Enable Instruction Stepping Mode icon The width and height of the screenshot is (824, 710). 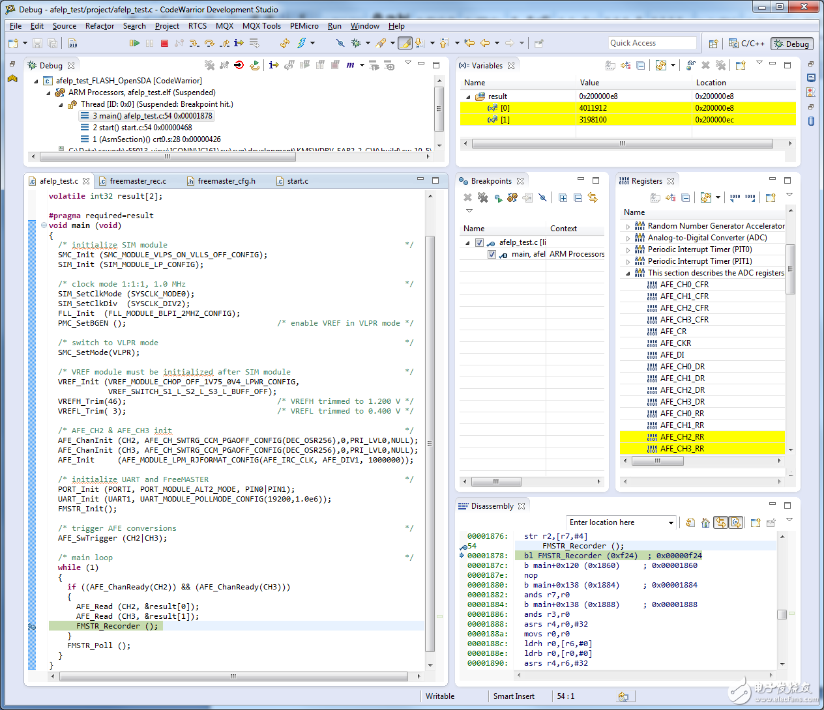(239, 43)
